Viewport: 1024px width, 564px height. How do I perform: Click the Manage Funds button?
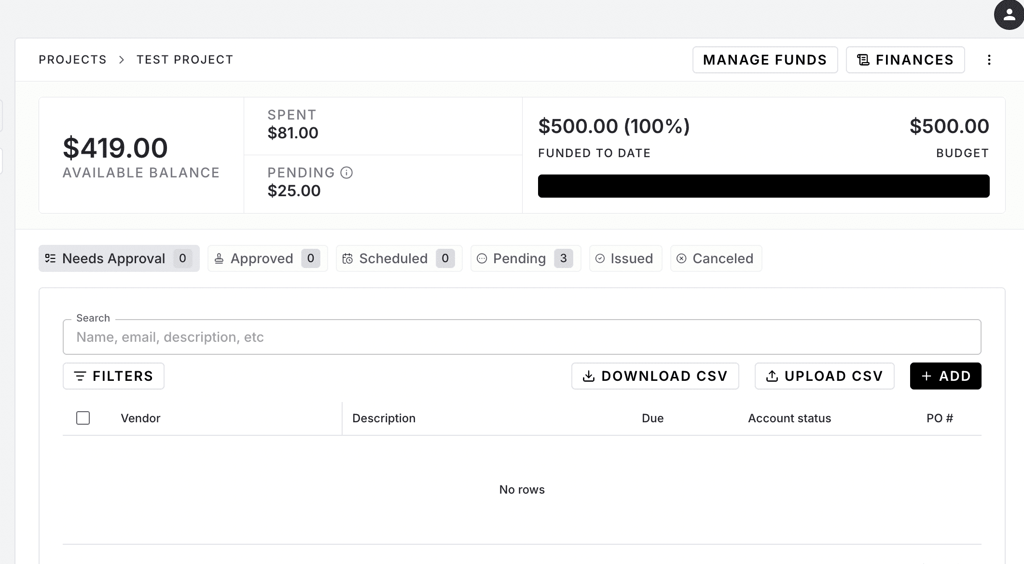coord(765,60)
